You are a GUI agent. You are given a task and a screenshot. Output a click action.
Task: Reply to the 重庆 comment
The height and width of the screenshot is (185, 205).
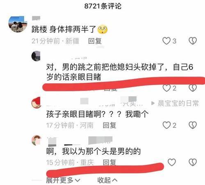(x=109, y=162)
